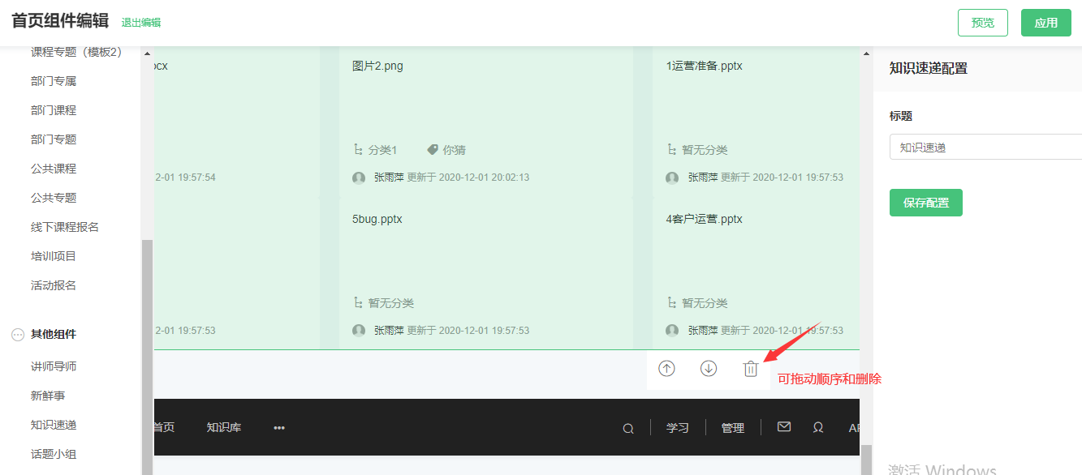Viewport: 1082px width, 475px height.
Task: Select 学习 in the dark navbar
Action: pyautogui.click(x=678, y=428)
